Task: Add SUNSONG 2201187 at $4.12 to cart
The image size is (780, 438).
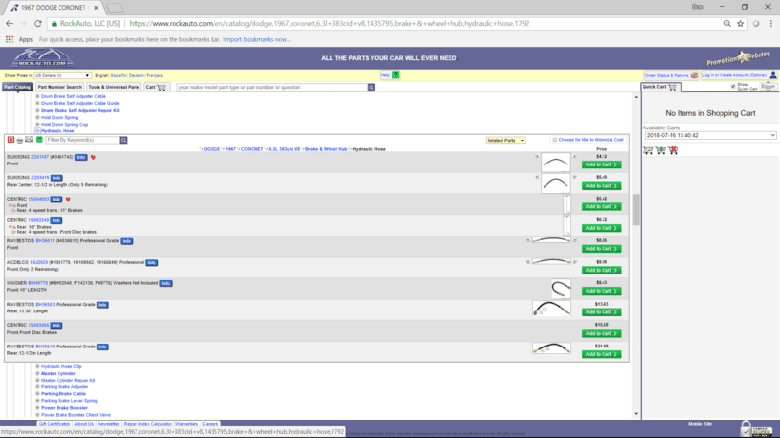Action: (602, 164)
